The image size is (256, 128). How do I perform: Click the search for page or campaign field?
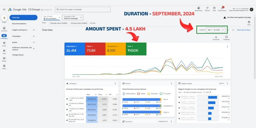coord(83,9)
